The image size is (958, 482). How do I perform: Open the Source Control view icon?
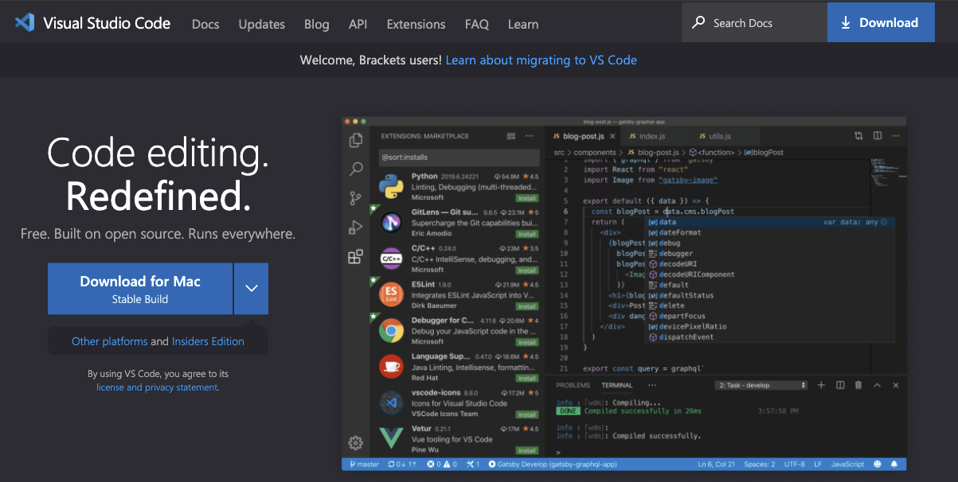point(356,199)
